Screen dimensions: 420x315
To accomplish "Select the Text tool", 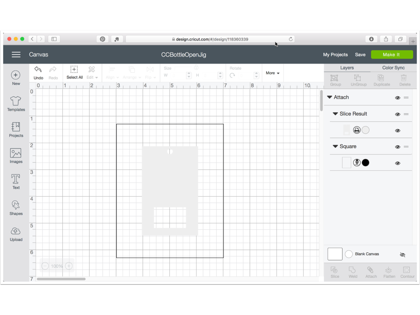I will pyautogui.click(x=16, y=182).
